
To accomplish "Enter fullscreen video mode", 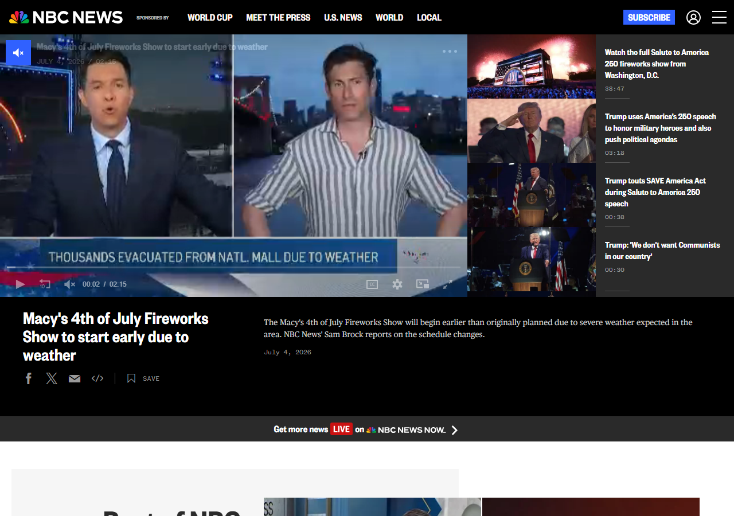I will coord(448,284).
